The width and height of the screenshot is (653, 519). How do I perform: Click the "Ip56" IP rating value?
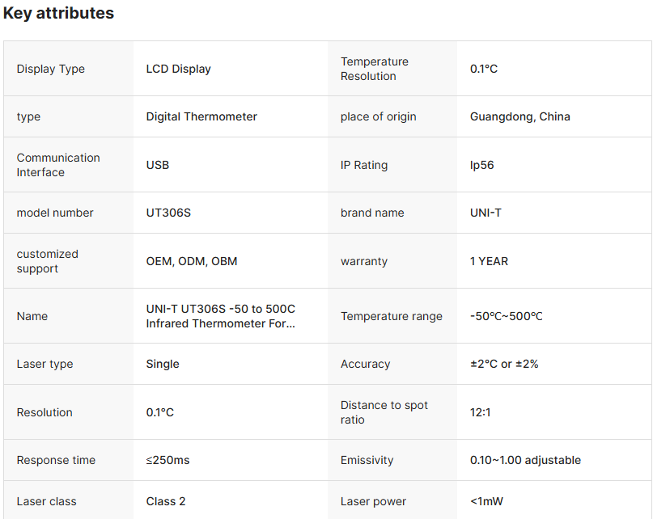481,165
